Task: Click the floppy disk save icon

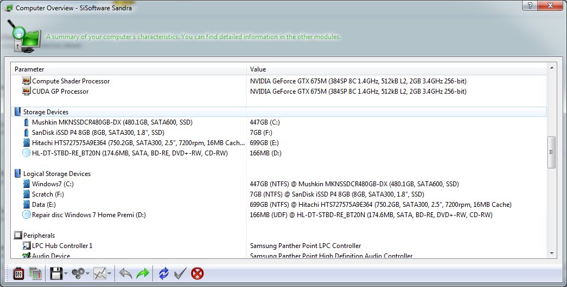Action: click(x=56, y=273)
